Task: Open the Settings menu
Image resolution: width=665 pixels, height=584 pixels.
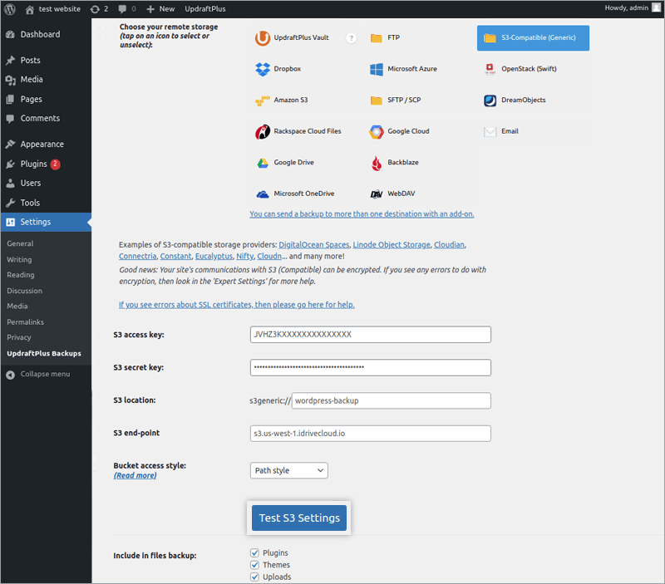Action: 46,222
